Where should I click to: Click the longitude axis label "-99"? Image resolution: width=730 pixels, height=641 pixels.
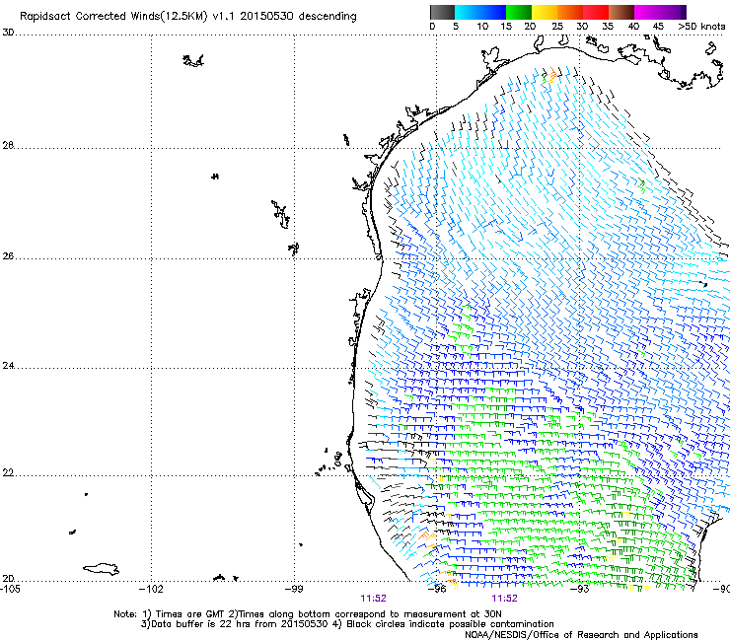(x=294, y=589)
